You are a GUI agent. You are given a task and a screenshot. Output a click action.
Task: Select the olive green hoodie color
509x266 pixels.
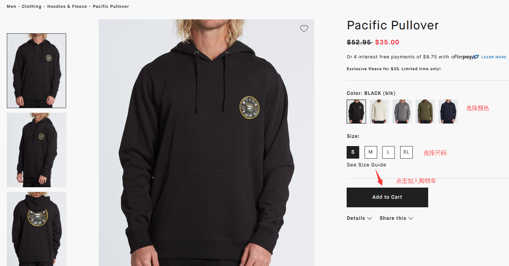tap(425, 112)
